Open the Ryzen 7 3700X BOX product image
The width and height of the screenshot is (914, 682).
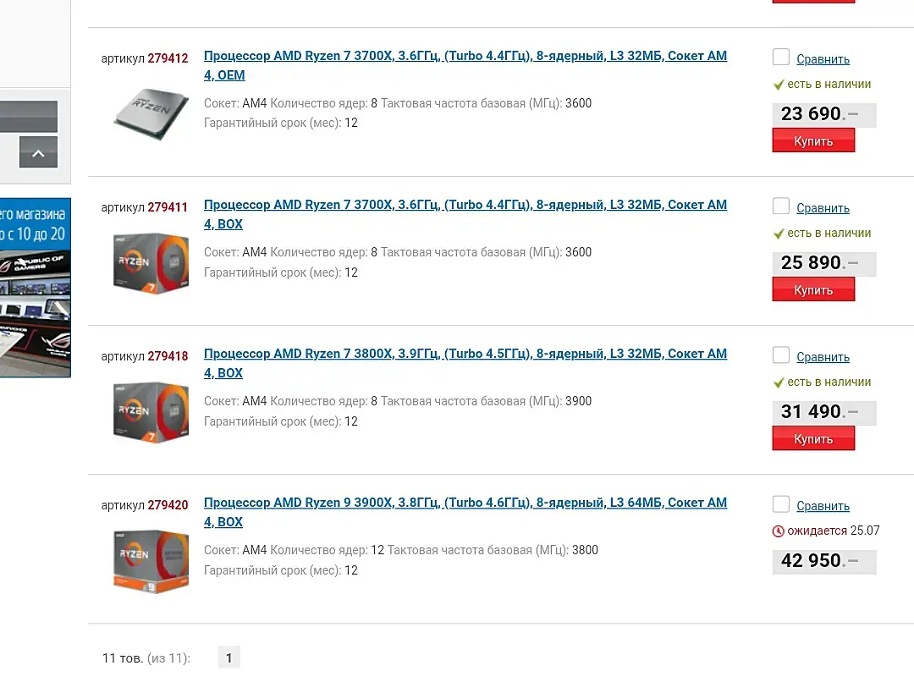pyautogui.click(x=151, y=263)
